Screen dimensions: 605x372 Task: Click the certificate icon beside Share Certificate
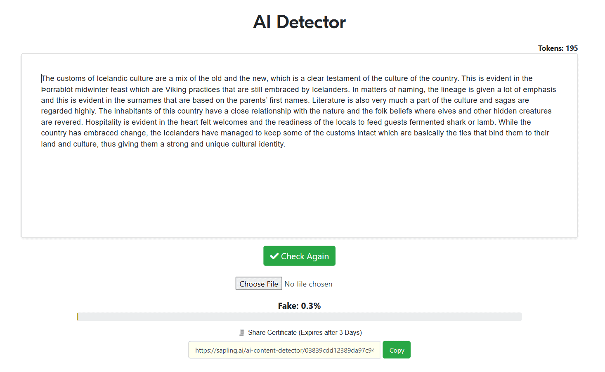(x=242, y=333)
